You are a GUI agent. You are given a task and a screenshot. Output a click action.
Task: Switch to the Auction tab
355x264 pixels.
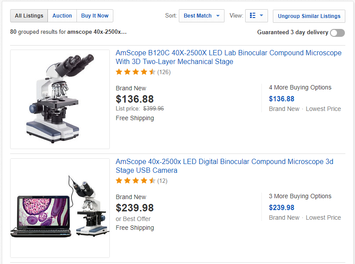pos(62,16)
